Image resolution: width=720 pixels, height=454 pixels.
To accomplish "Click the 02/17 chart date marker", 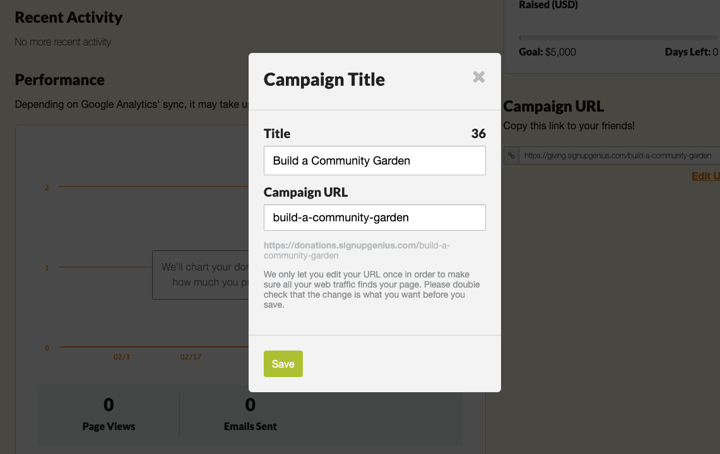I will 191,357.
